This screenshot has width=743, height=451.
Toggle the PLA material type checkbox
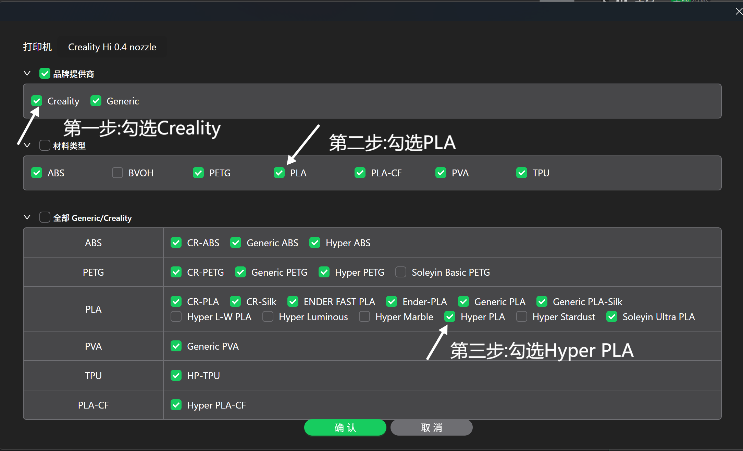pyautogui.click(x=279, y=173)
